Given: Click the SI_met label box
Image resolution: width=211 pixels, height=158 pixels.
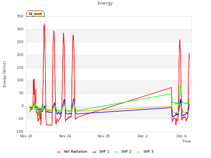Looking at the screenshot, I should click(35, 14).
